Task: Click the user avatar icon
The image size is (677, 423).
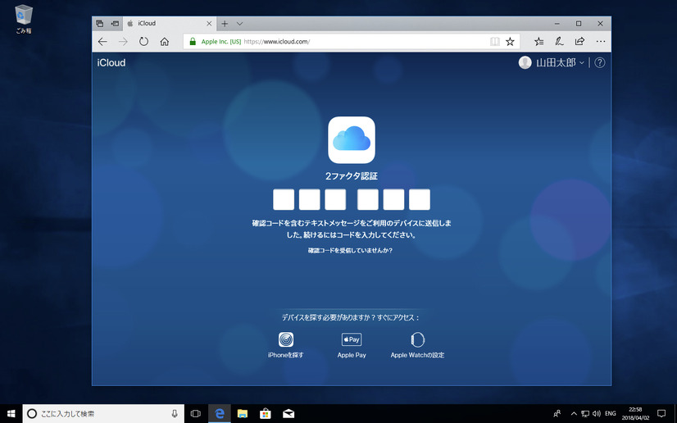Action: point(525,62)
